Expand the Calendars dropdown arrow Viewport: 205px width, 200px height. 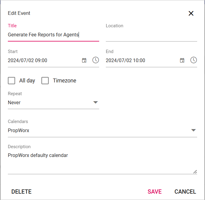click(x=194, y=130)
